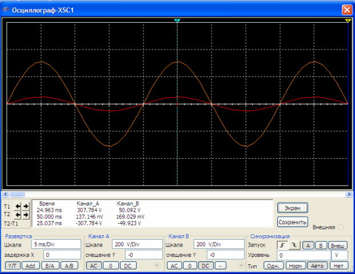Select Y/T display mode
Viewport: 355px width, 274px height.
point(13,265)
